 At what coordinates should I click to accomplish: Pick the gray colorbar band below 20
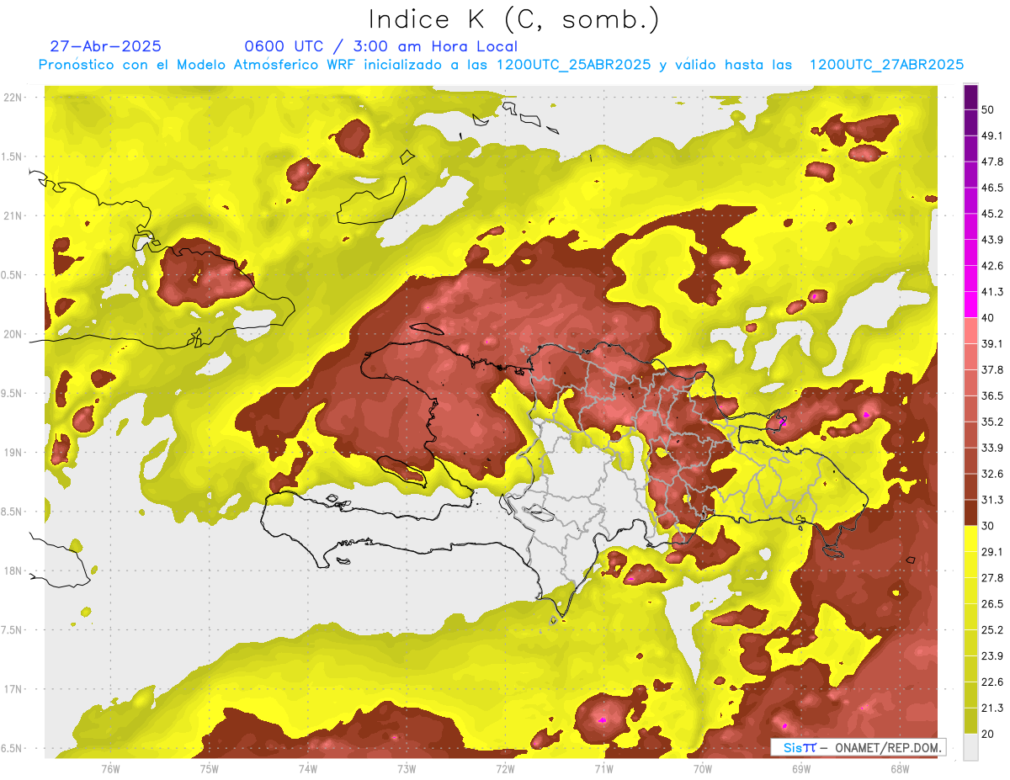click(x=970, y=747)
